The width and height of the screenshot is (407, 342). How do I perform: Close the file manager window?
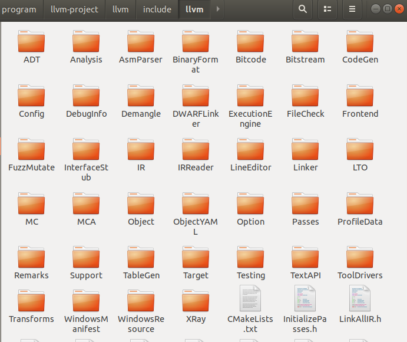(x=399, y=9)
